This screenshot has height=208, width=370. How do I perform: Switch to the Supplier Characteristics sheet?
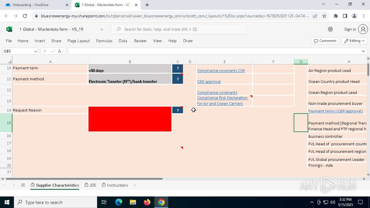pos(55,185)
